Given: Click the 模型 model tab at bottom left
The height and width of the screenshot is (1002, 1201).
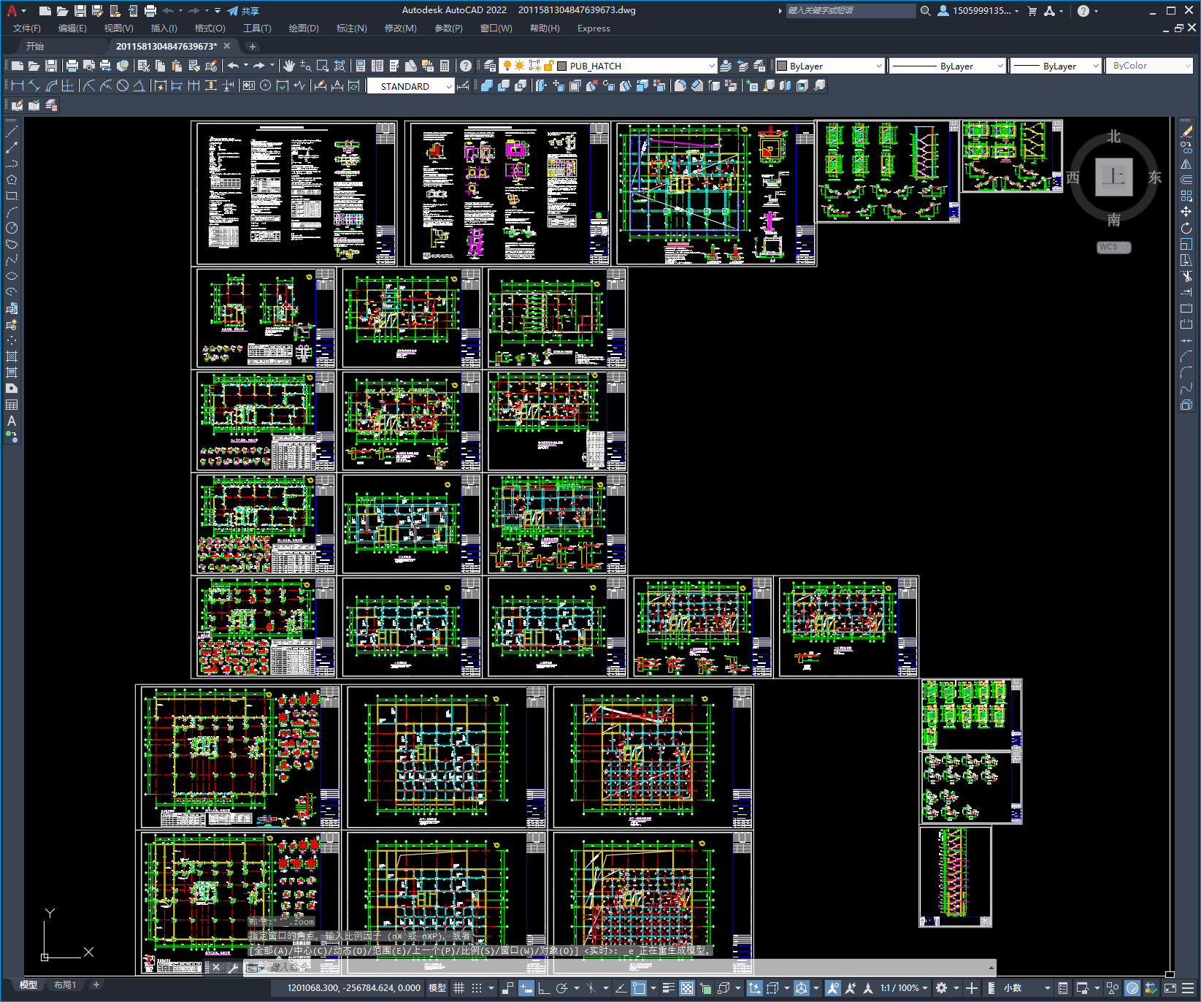Looking at the screenshot, I should pos(28,985).
